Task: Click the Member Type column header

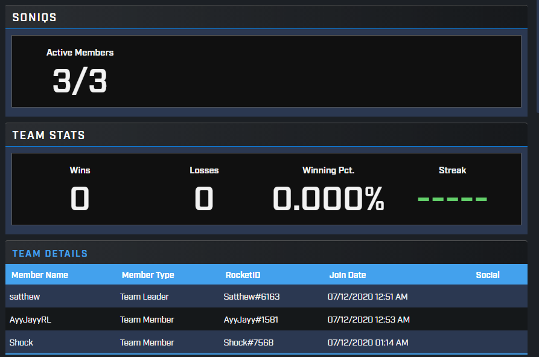Action: [x=148, y=275]
